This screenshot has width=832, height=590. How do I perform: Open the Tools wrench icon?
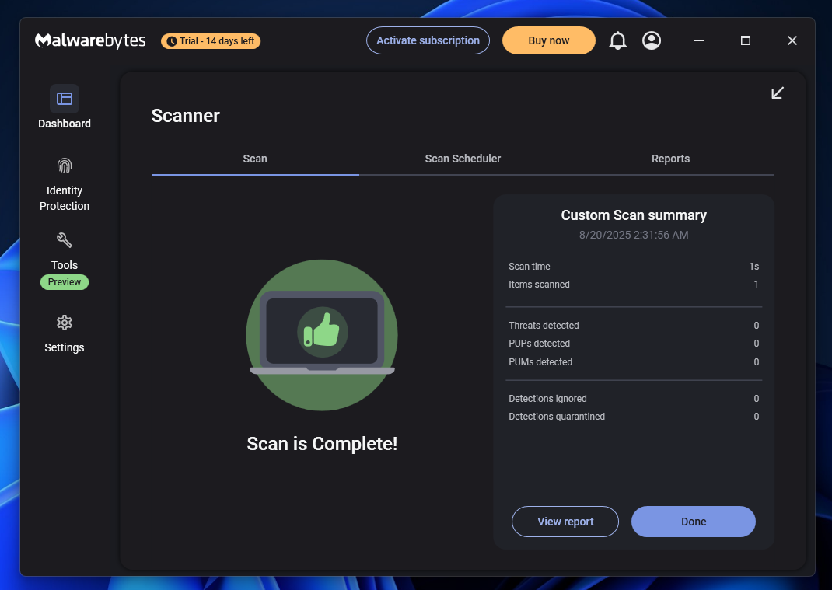(65, 240)
